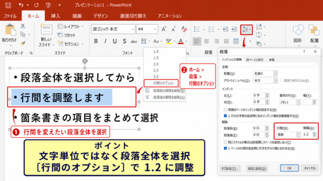Click Increase indent level icon
Image resolution: width=323 pixels, height=181 pixels.
234,29
